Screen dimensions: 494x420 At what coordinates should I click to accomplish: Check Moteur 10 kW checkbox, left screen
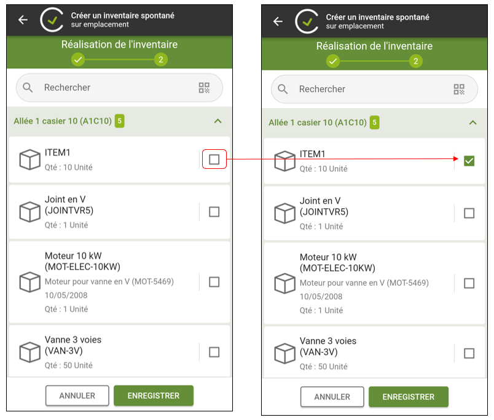pyautogui.click(x=214, y=282)
